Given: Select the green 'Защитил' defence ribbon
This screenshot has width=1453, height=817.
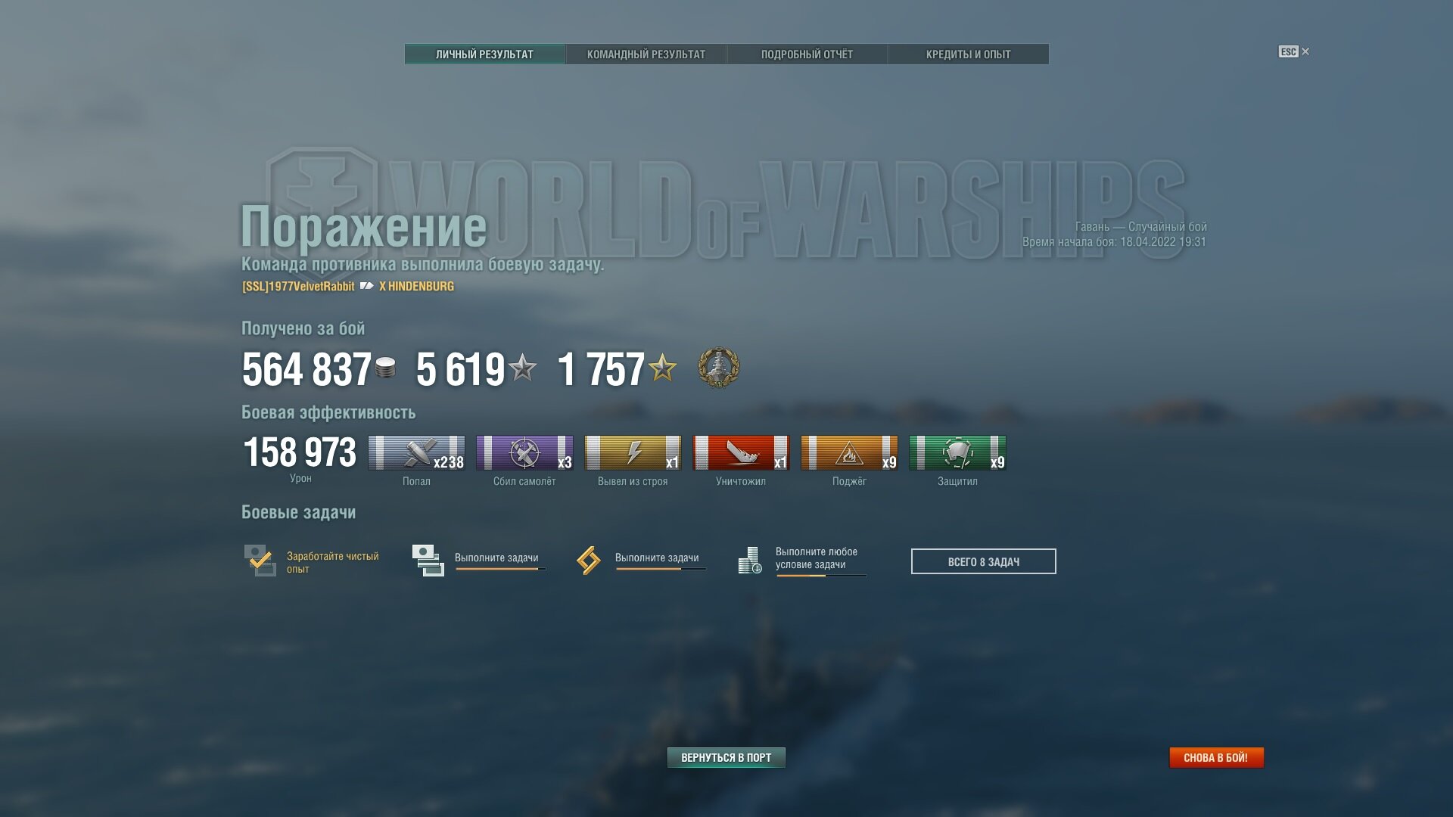Looking at the screenshot, I should (957, 452).
